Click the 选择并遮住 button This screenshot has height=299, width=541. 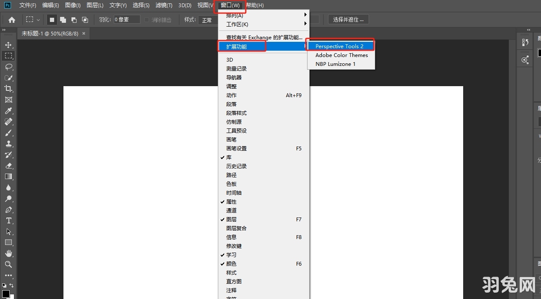(348, 19)
